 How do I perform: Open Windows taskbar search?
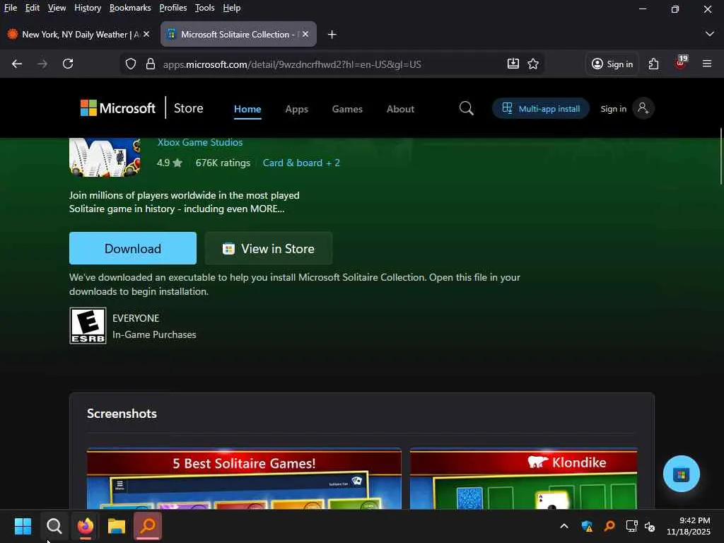pos(54,526)
